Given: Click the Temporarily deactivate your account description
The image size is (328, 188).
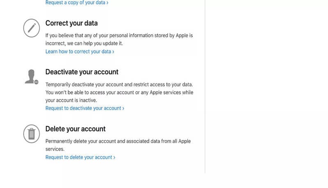Looking at the screenshot, I should (x=119, y=92).
